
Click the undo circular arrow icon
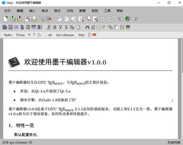point(102,19)
